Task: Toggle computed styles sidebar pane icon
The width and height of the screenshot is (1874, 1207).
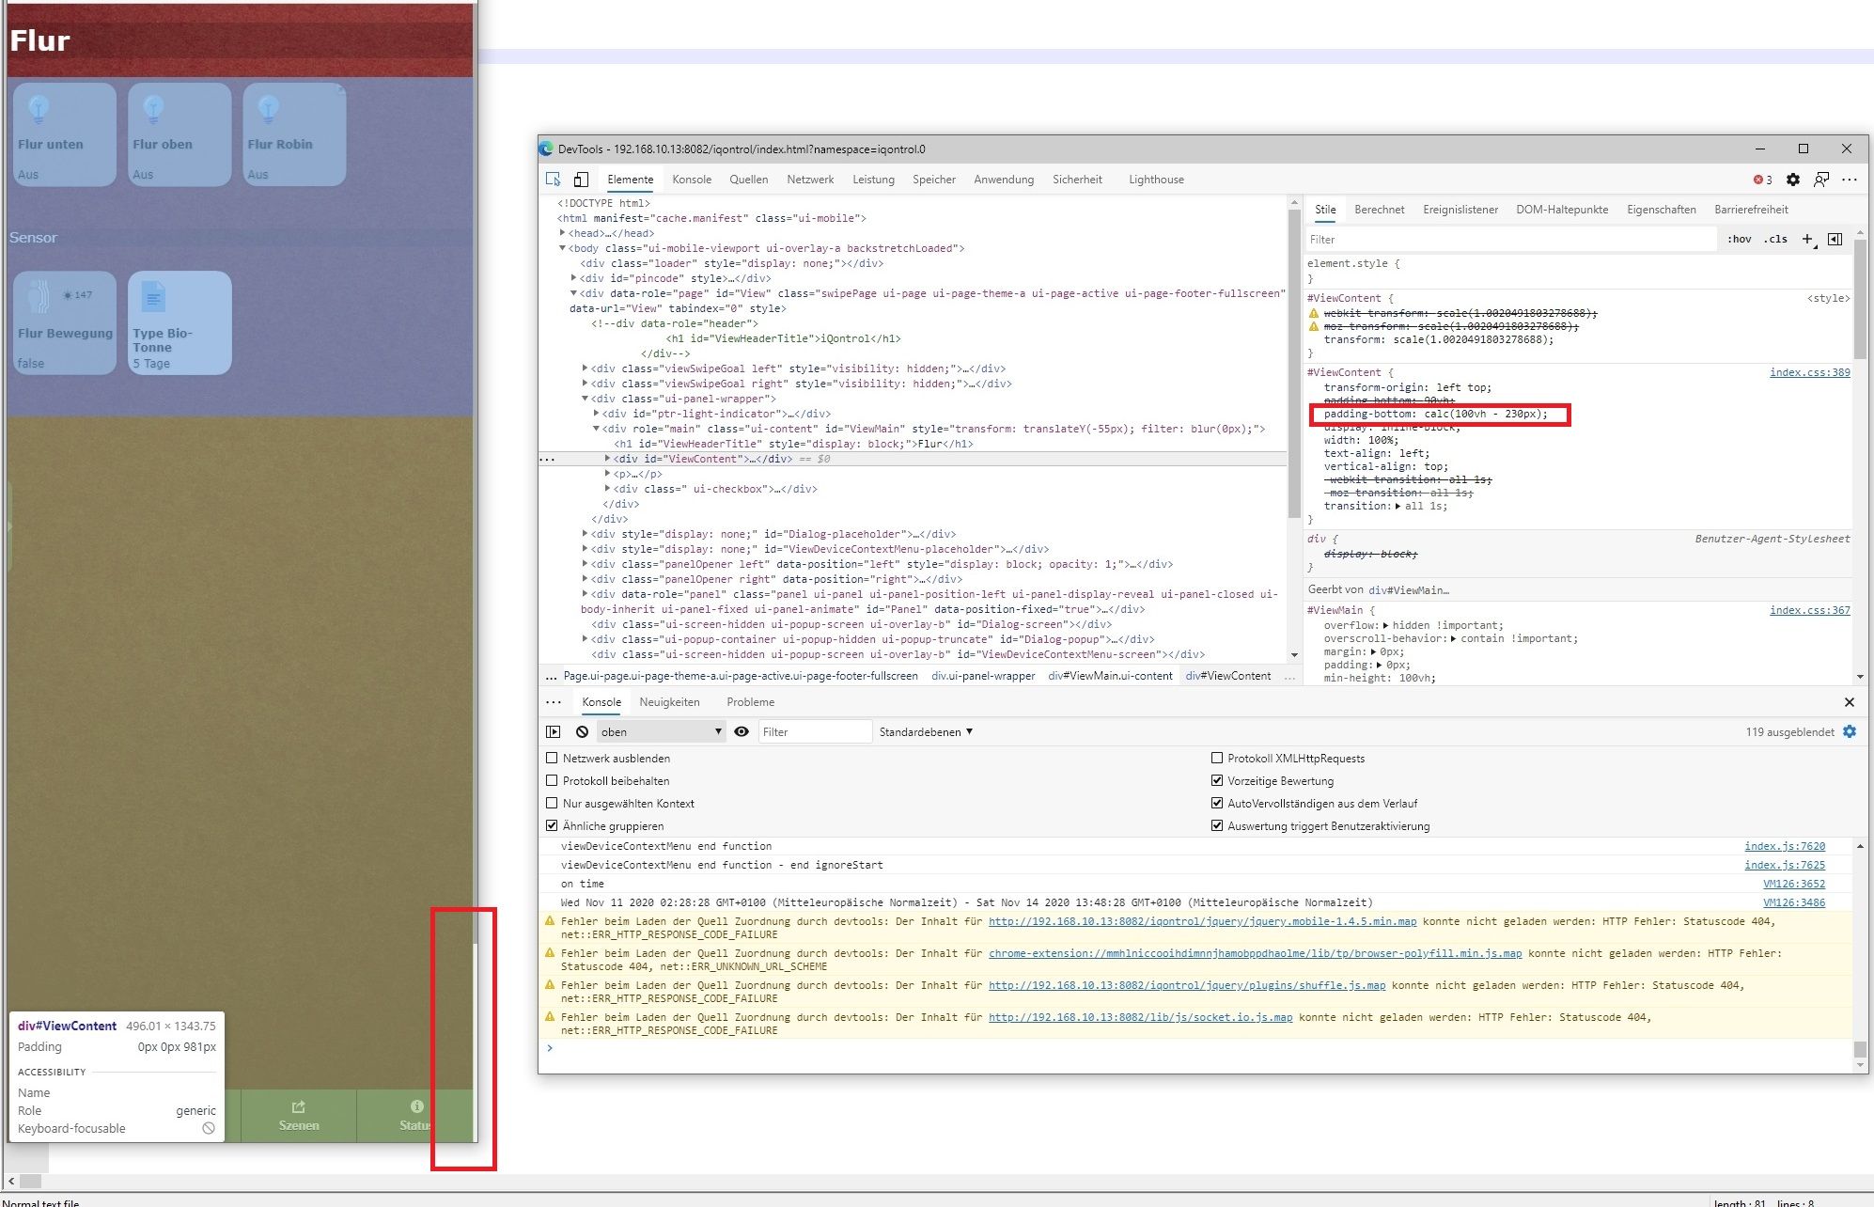Action: coord(1835,239)
